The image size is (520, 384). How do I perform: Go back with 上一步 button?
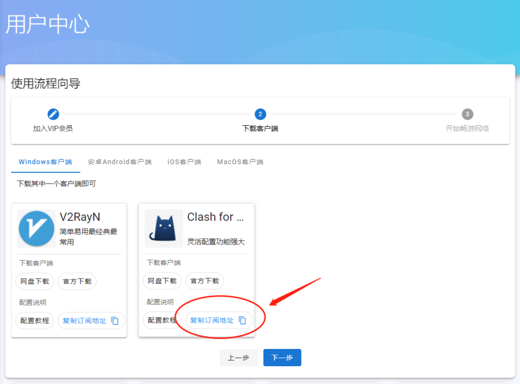pos(239,358)
